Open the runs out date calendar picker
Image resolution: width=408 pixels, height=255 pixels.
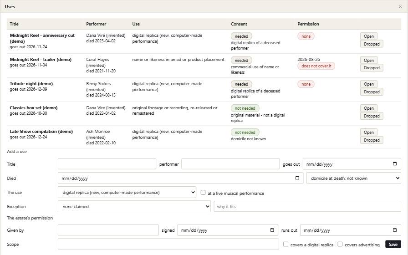(395, 230)
